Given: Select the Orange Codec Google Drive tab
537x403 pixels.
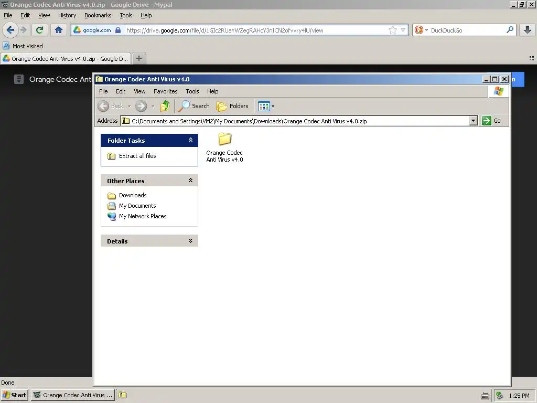Looking at the screenshot, I should 66,59.
